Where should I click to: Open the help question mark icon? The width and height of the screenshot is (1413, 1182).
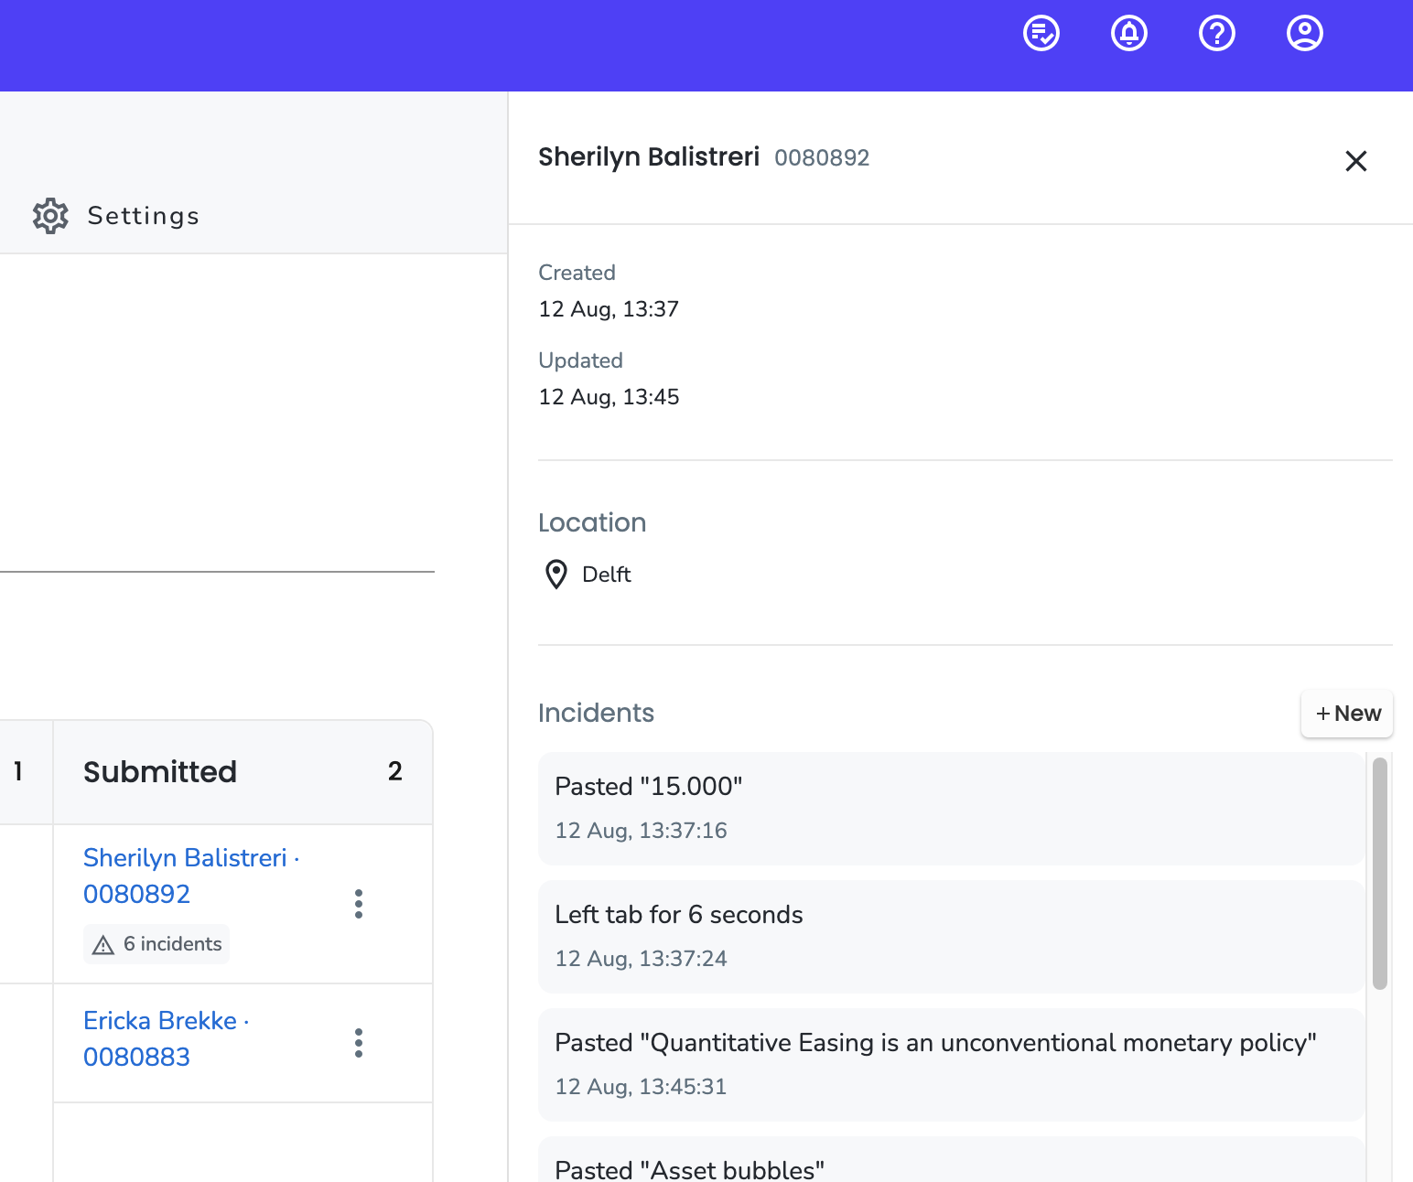pyautogui.click(x=1217, y=34)
